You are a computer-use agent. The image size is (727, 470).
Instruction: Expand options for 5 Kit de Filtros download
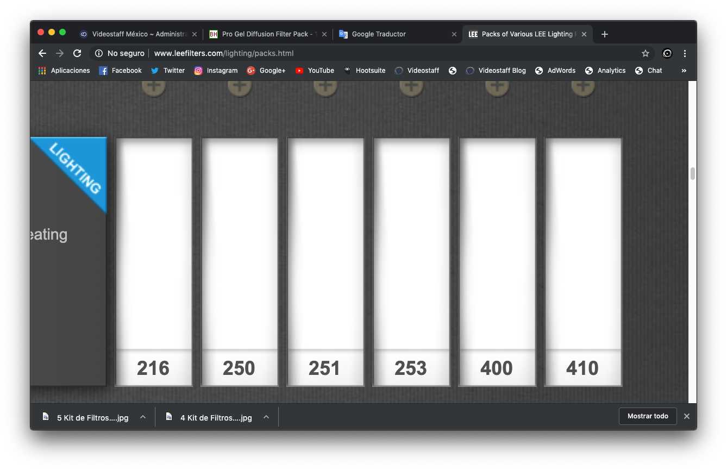[x=143, y=417]
